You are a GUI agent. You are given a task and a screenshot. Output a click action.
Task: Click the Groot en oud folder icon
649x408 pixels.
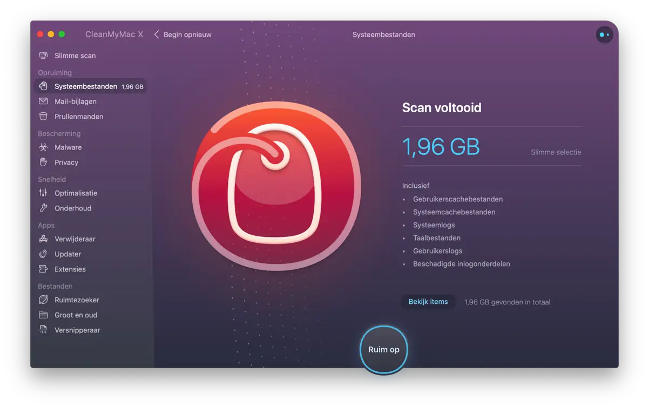point(43,315)
